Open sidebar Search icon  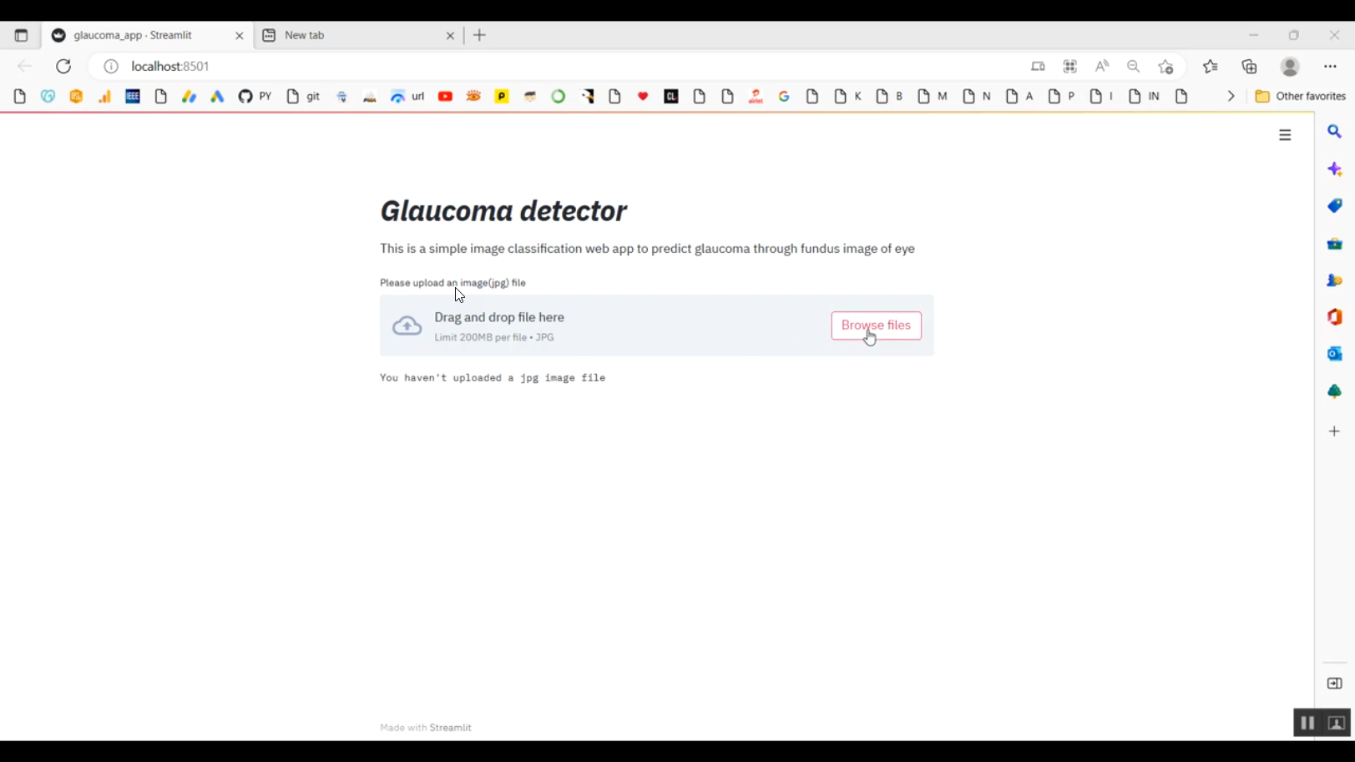1334,132
